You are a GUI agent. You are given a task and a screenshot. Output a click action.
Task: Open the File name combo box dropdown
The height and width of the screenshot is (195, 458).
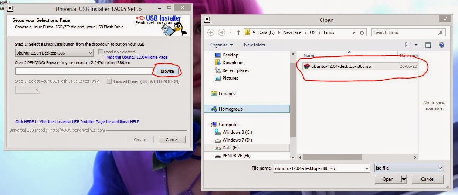pos(367,168)
